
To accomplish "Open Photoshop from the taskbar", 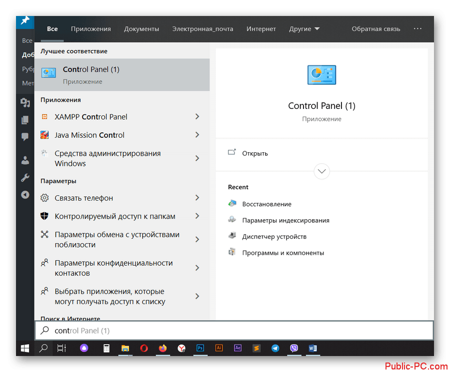I will click(200, 348).
